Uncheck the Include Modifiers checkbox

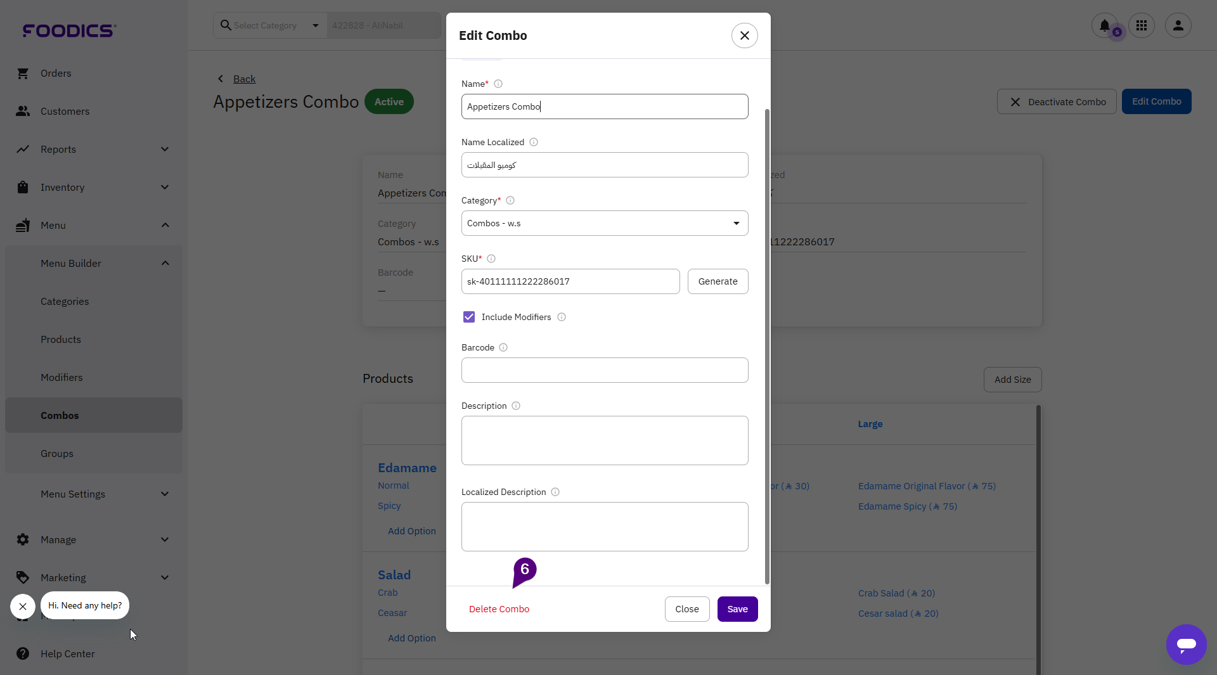[469, 318]
